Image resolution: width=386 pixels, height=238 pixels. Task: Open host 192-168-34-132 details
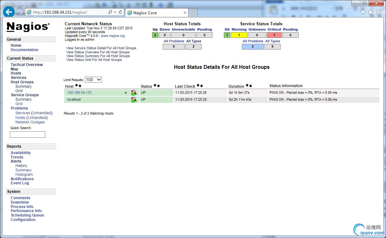(79, 92)
